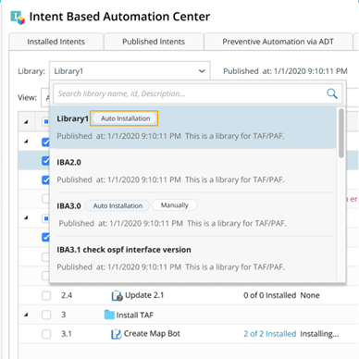Collapse the Install TAF row 3 triangle
The height and width of the screenshot is (359, 359).
click(26, 315)
